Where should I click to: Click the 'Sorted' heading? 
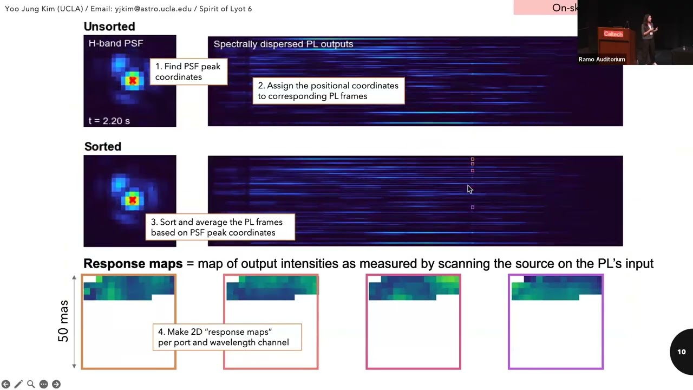103,147
